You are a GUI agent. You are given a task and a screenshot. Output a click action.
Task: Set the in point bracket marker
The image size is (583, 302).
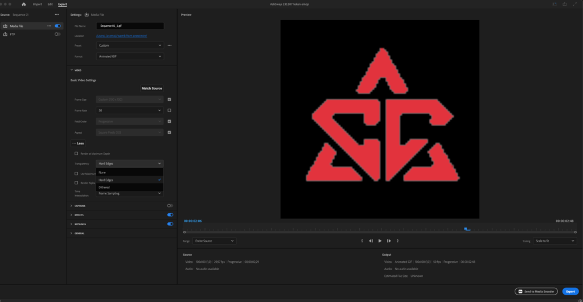(362, 241)
